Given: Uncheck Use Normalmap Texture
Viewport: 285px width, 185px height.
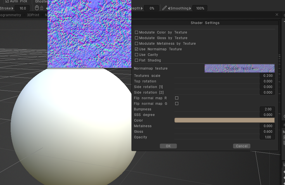Looking at the screenshot, I should [137, 49].
